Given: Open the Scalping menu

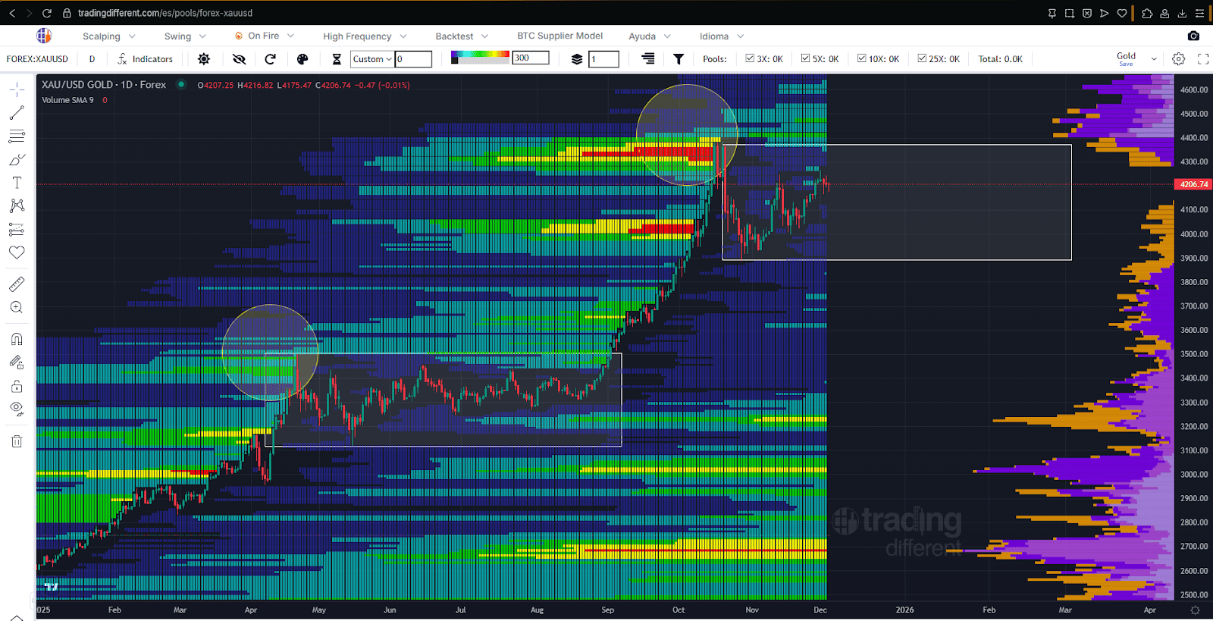Looking at the screenshot, I should coord(109,36).
